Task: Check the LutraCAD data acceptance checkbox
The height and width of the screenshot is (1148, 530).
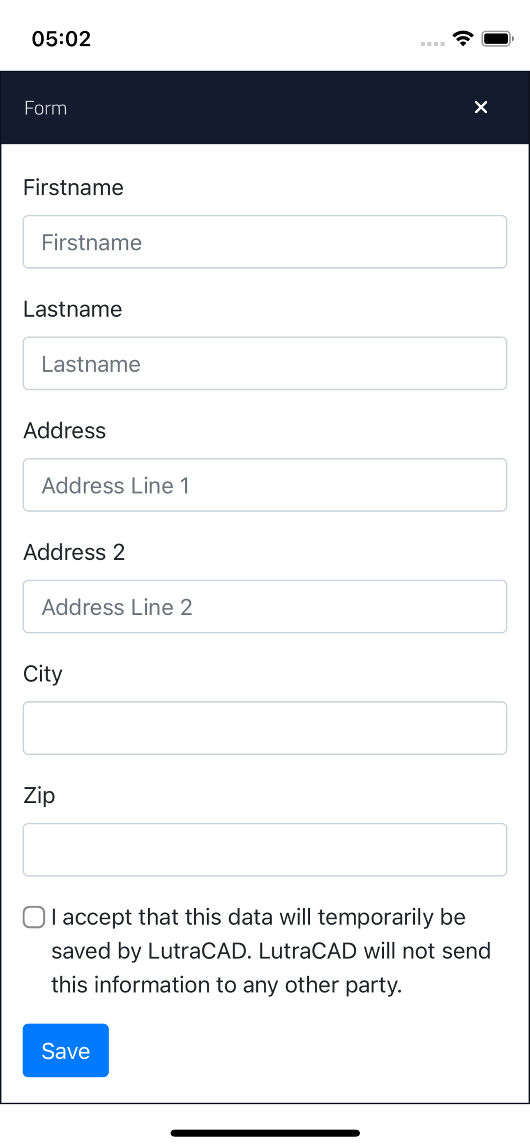Action: coord(34,917)
